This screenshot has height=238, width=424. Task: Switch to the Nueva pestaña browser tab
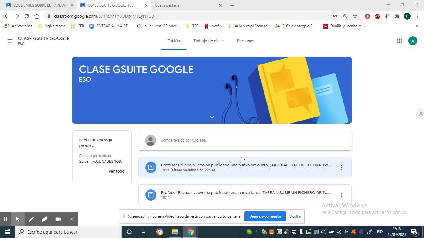click(x=187, y=5)
